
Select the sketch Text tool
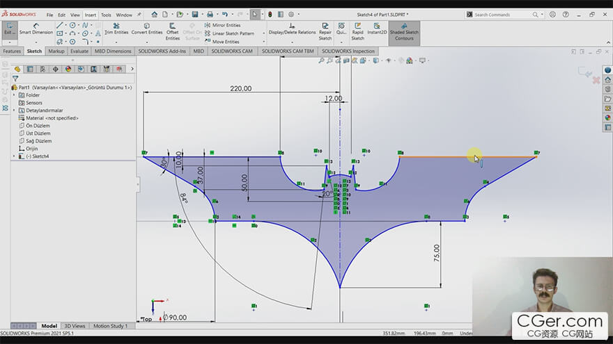98,33
